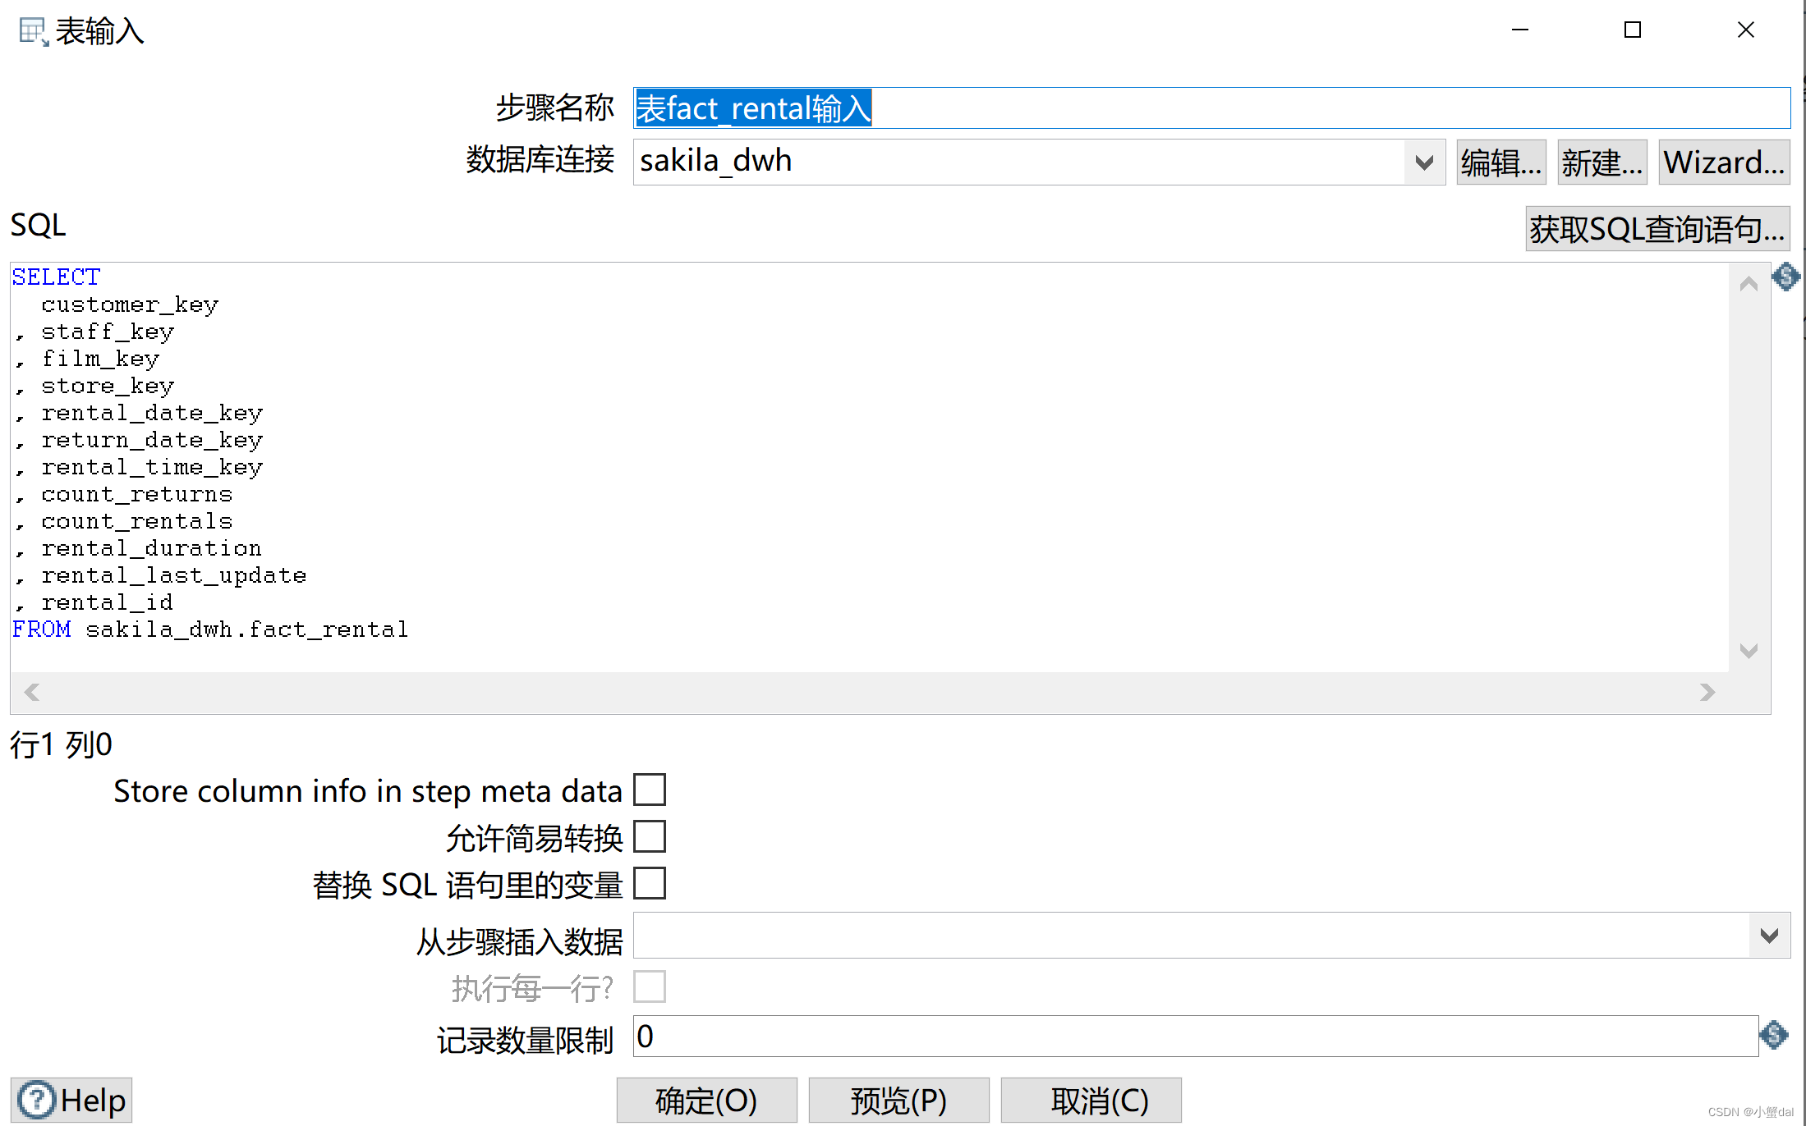
Task: Cancel with the 取消(C) button
Action: (1091, 1100)
